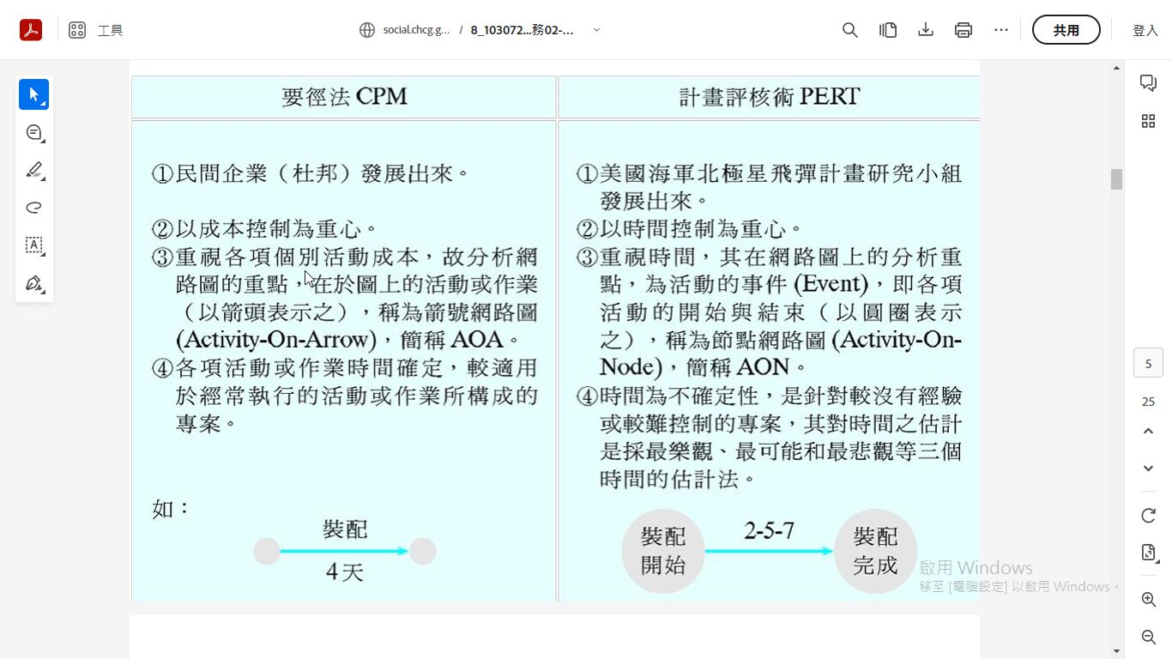
Task: Open the document properties page icon
Action: [x=1148, y=553]
